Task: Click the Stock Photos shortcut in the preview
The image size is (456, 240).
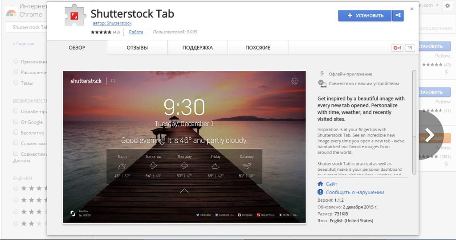Action: [265, 215]
